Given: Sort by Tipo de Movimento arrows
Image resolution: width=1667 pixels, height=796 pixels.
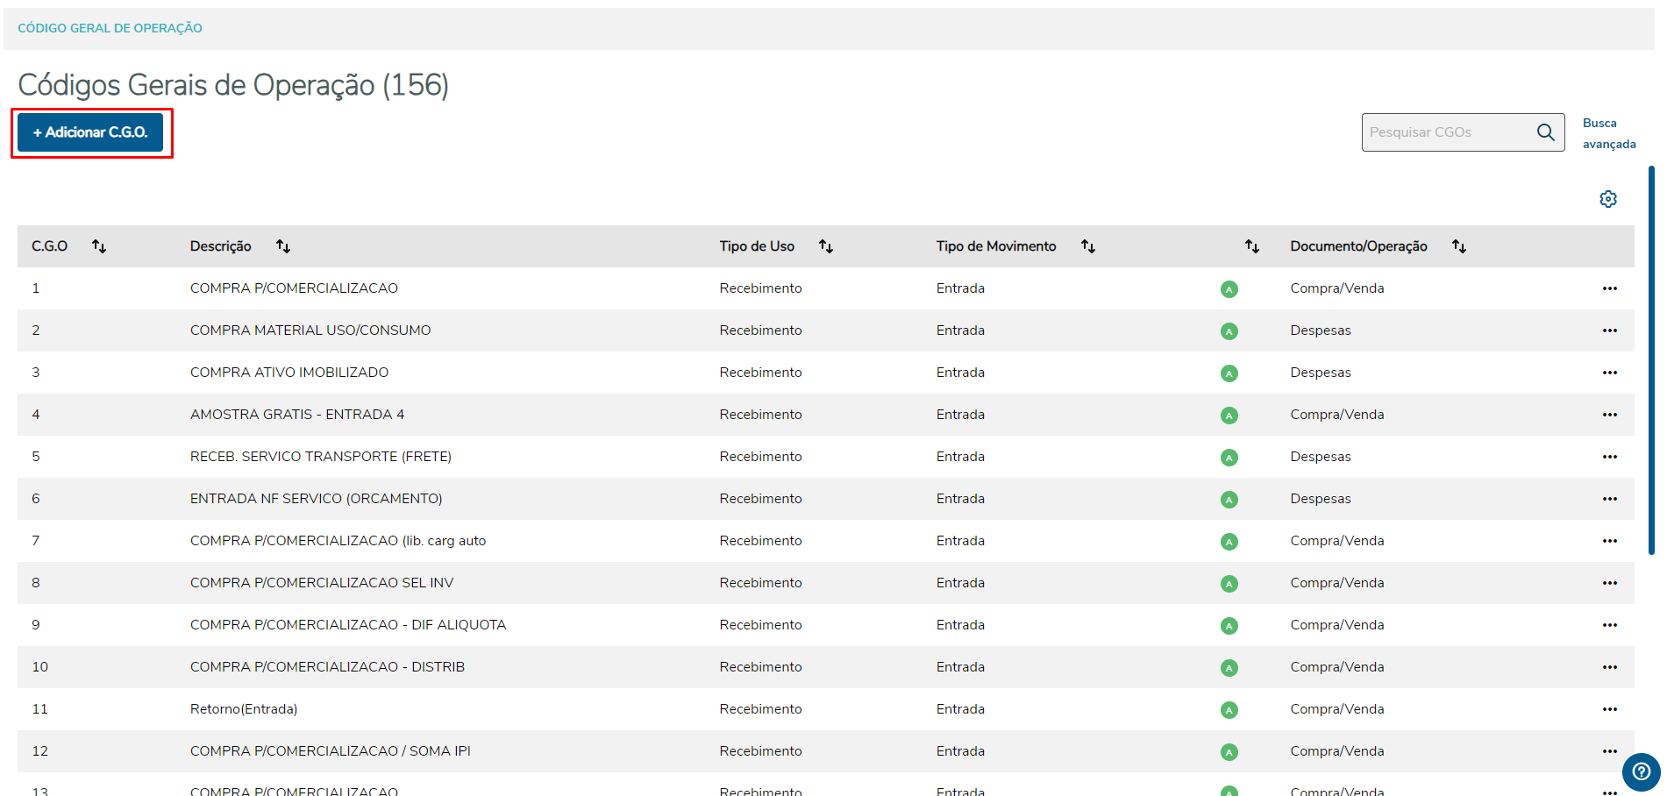Looking at the screenshot, I should (x=1088, y=246).
